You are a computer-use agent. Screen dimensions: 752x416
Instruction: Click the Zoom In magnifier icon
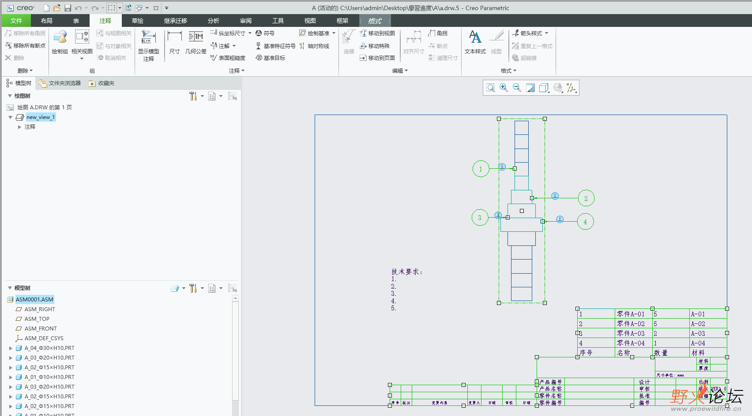tap(504, 88)
